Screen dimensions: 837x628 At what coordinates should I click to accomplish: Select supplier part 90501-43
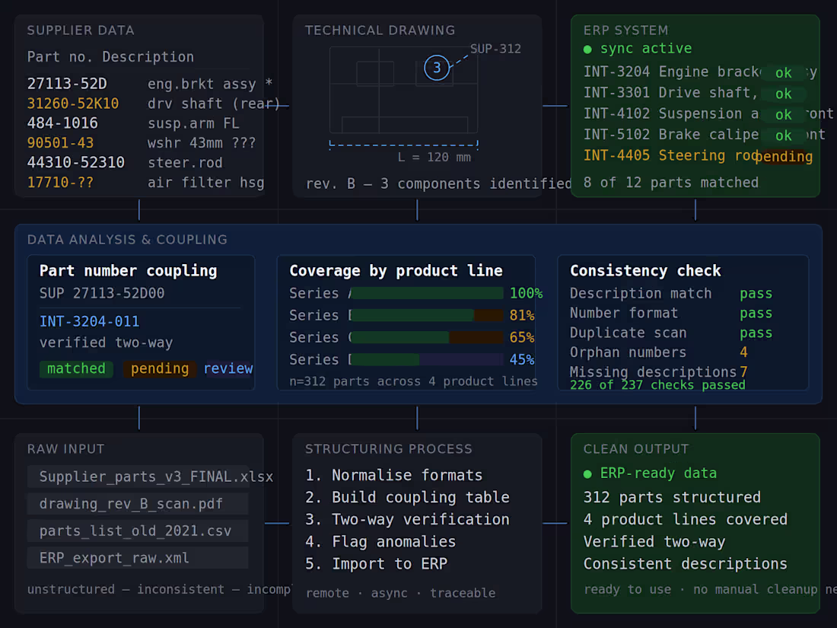(x=60, y=143)
